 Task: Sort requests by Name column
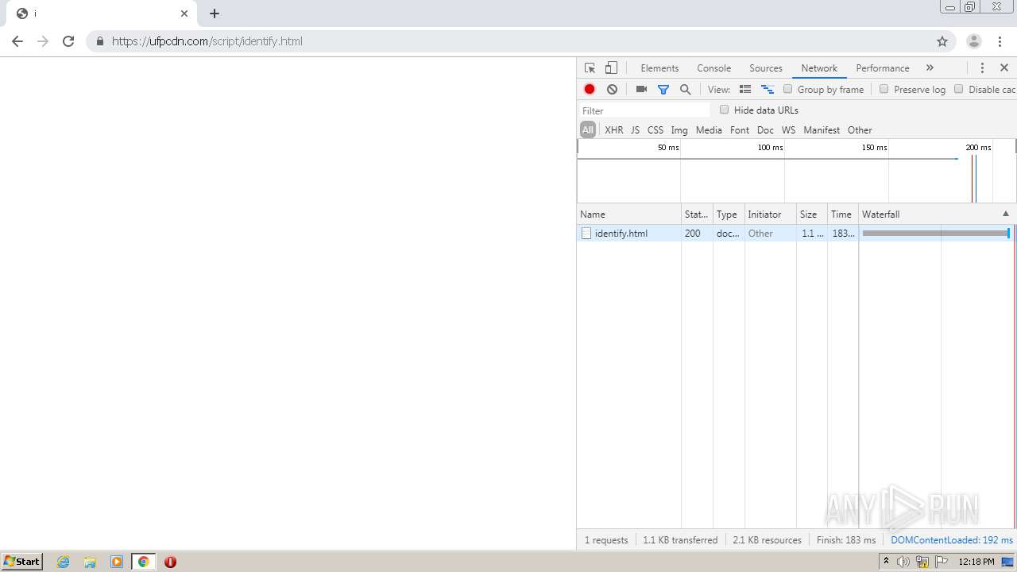(x=629, y=214)
